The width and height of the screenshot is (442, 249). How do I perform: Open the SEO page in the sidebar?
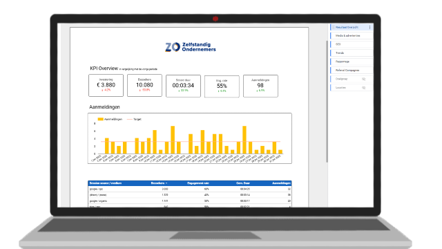352,44
